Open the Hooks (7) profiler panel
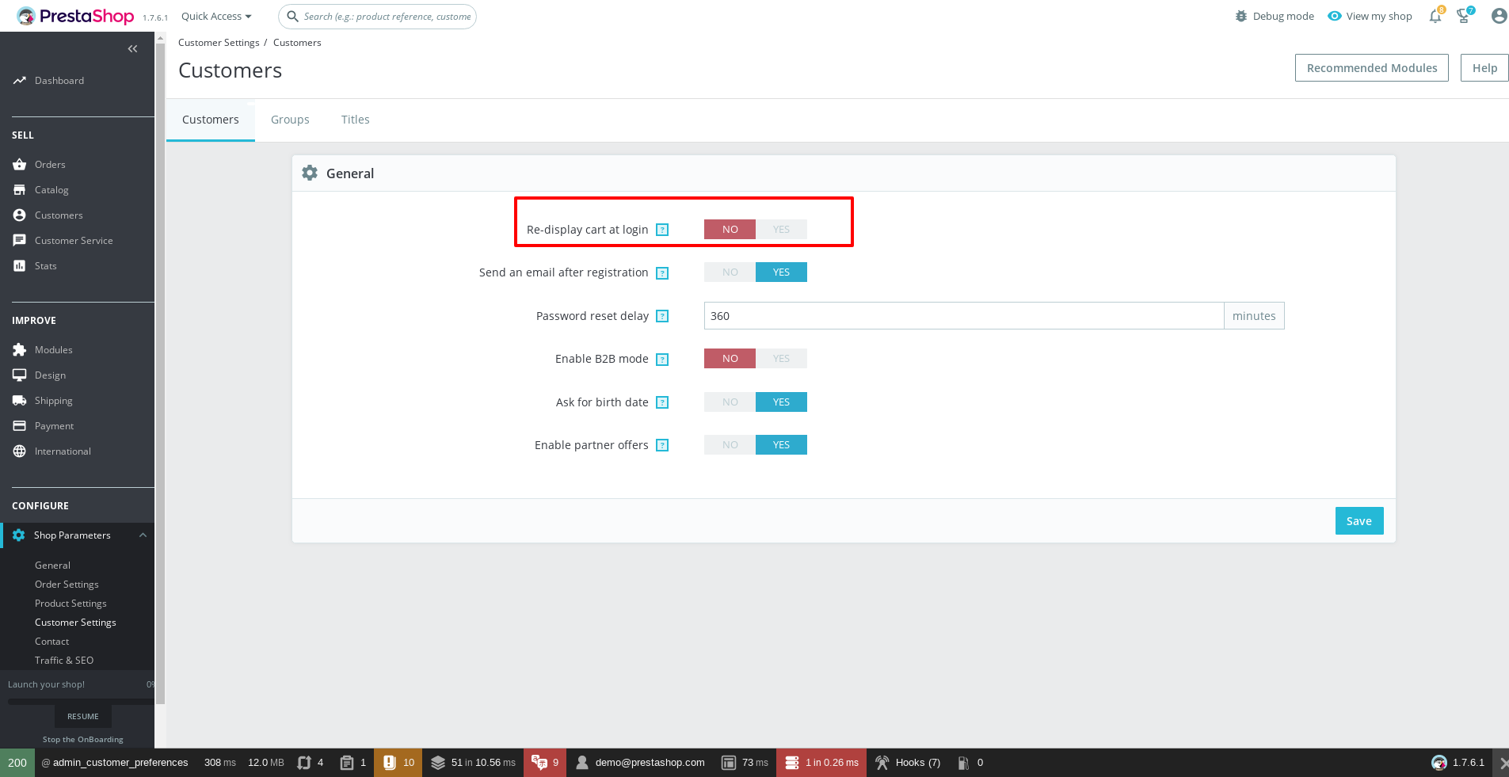 coord(908,763)
